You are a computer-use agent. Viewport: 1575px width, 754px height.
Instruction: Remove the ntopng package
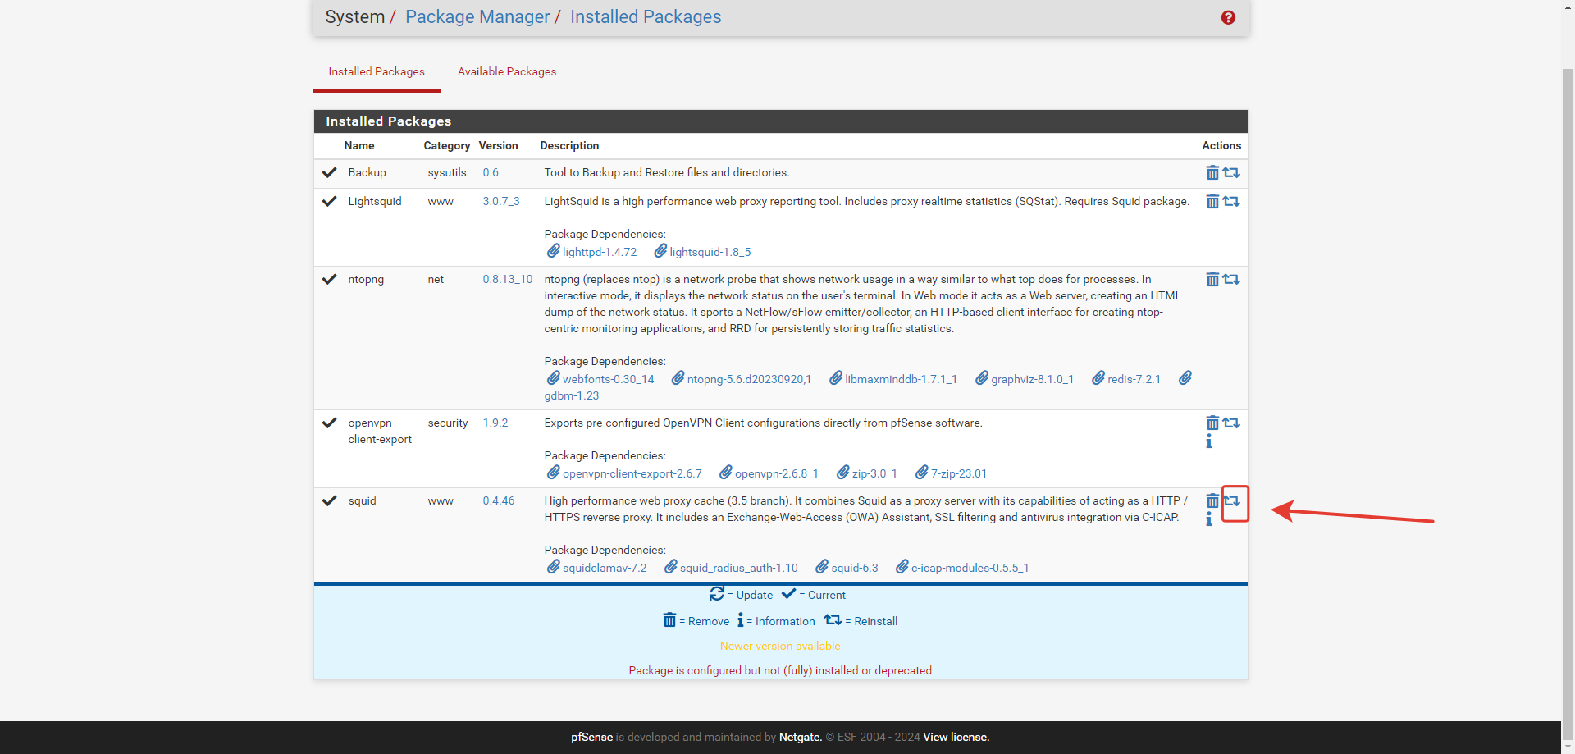tap(1212, 279)
